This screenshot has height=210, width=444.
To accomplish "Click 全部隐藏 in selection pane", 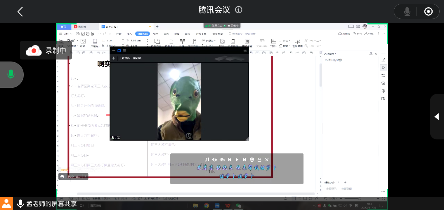I will pyautogui.click(x=347, y=189).
